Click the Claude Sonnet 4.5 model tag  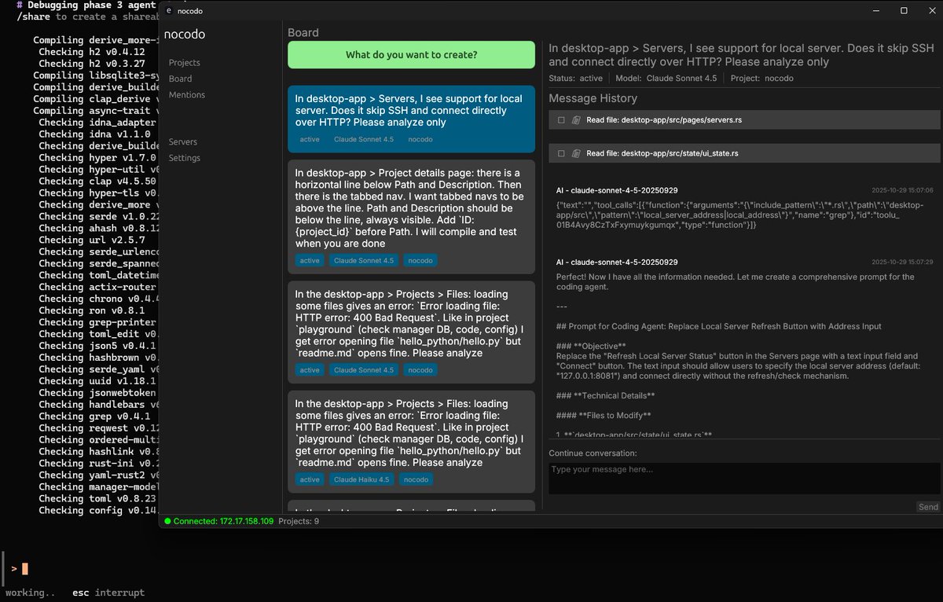(x=363, y=139)
